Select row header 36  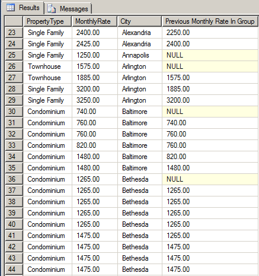click(14, 179)
